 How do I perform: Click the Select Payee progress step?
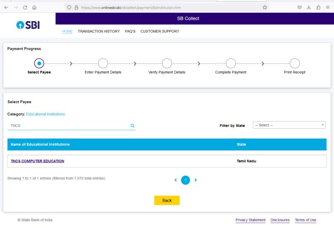(x=39, y=63)
